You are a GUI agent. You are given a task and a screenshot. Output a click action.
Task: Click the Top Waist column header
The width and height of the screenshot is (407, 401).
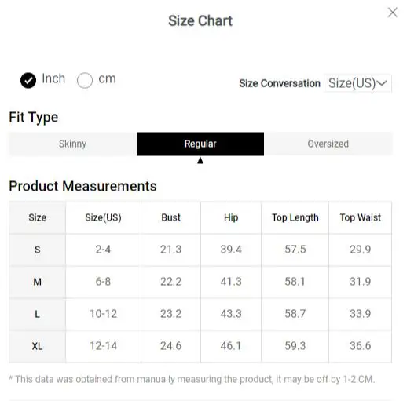pos(361,217)
